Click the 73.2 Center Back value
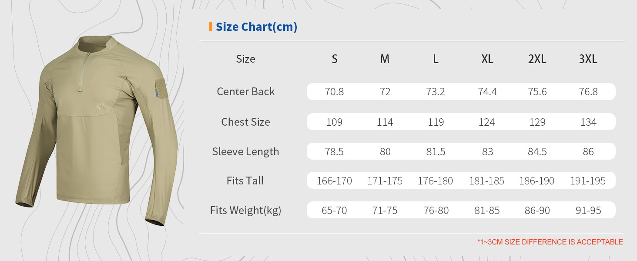Screen dimensions: 637x261 [x=436, y=92]
